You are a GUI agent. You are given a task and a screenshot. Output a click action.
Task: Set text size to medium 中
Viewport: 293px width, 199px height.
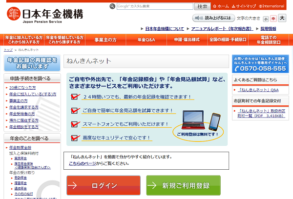[273, 19]
